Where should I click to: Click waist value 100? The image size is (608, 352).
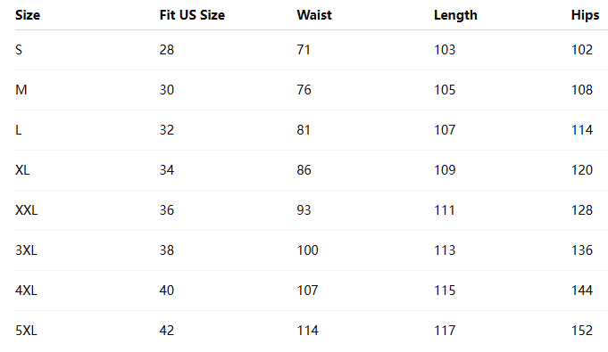coord(307,250)
